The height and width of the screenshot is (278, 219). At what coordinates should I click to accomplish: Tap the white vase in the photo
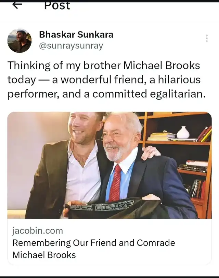tap(183, 132)
